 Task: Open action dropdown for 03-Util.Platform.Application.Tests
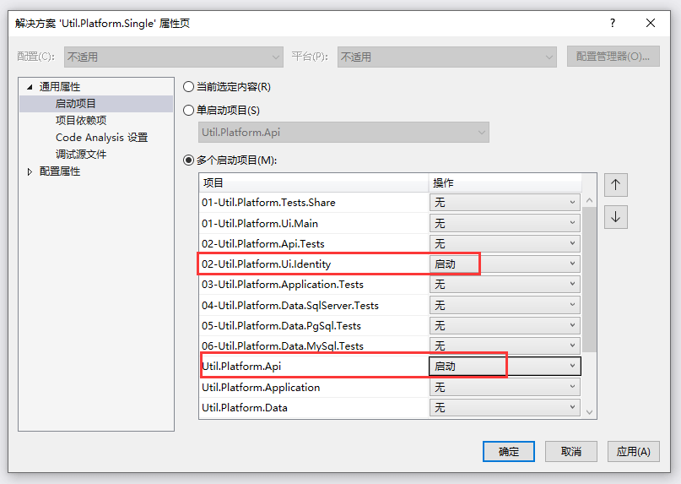click(x=505, y=285)
